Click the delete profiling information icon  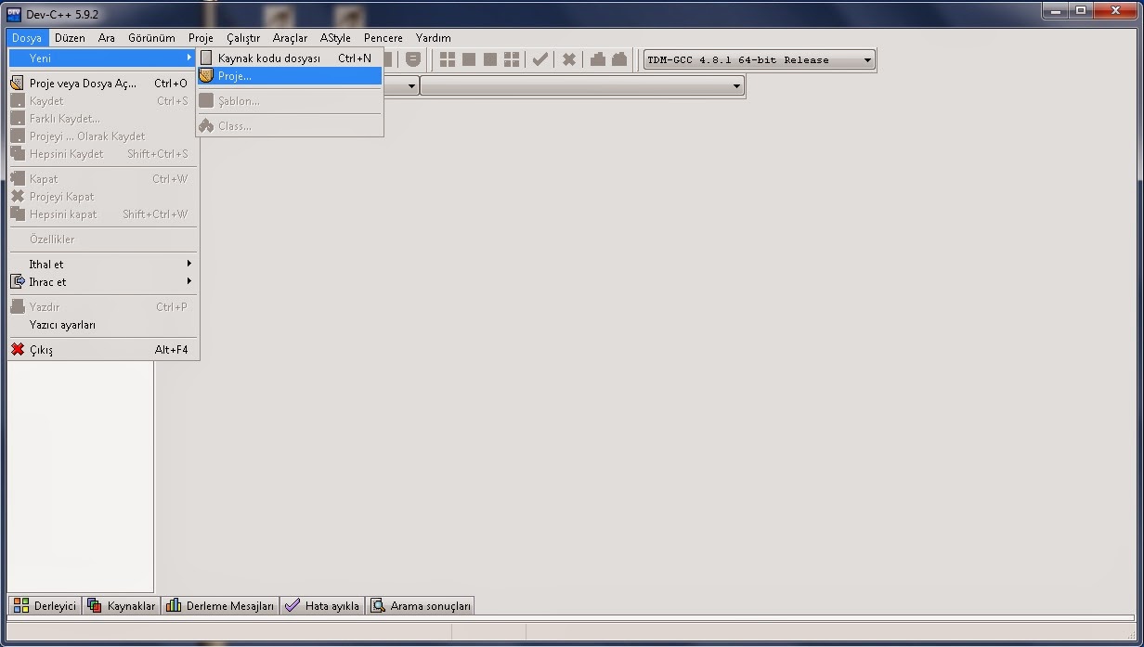tap(618, 59)
